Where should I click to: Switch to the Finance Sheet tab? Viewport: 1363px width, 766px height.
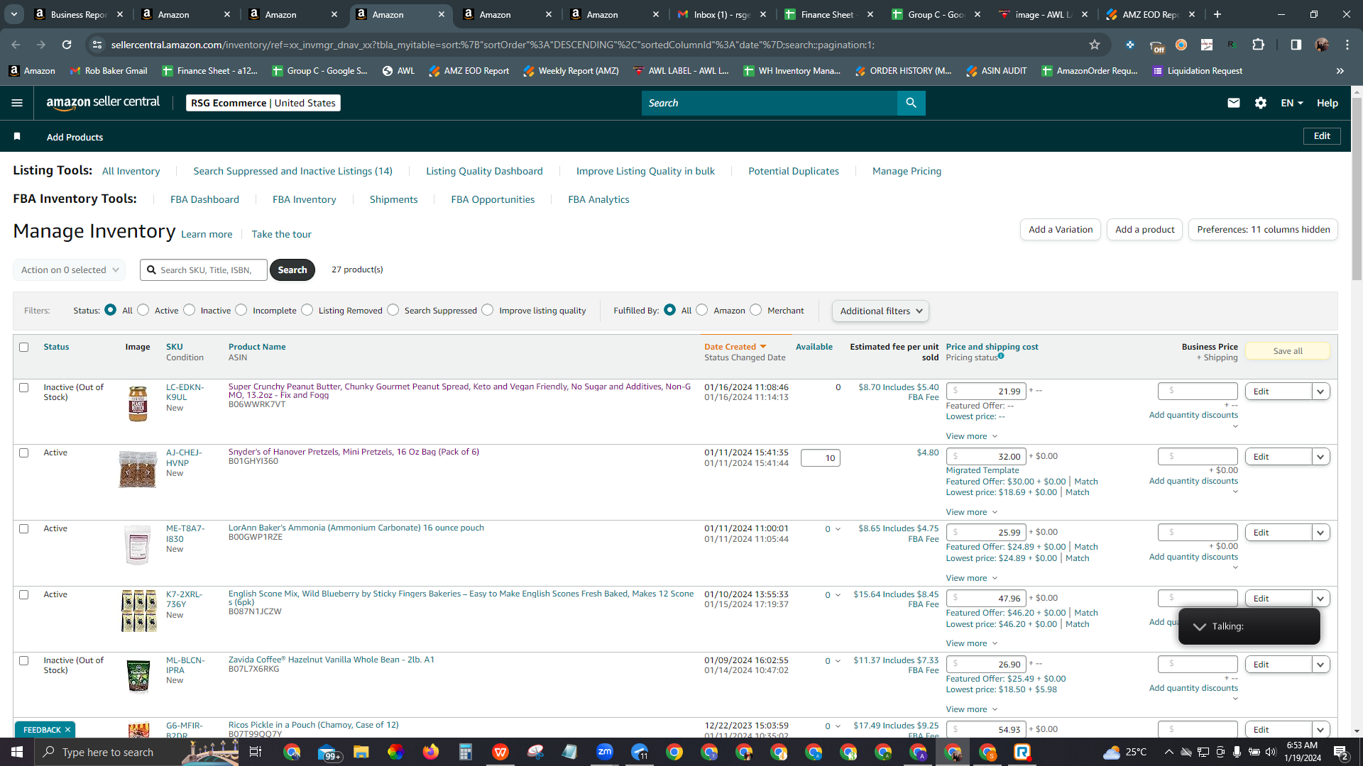[830, 14]
